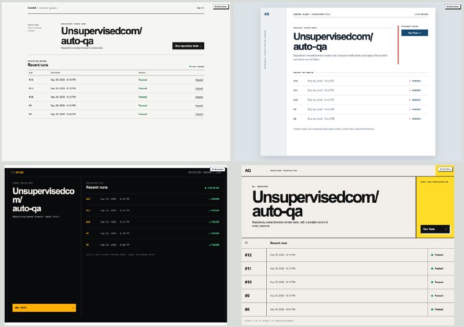This screenshot has width=464, height=327.
Task: Click Inspect link for run #11
Action: pyautogui.click(x=199, y=89)
